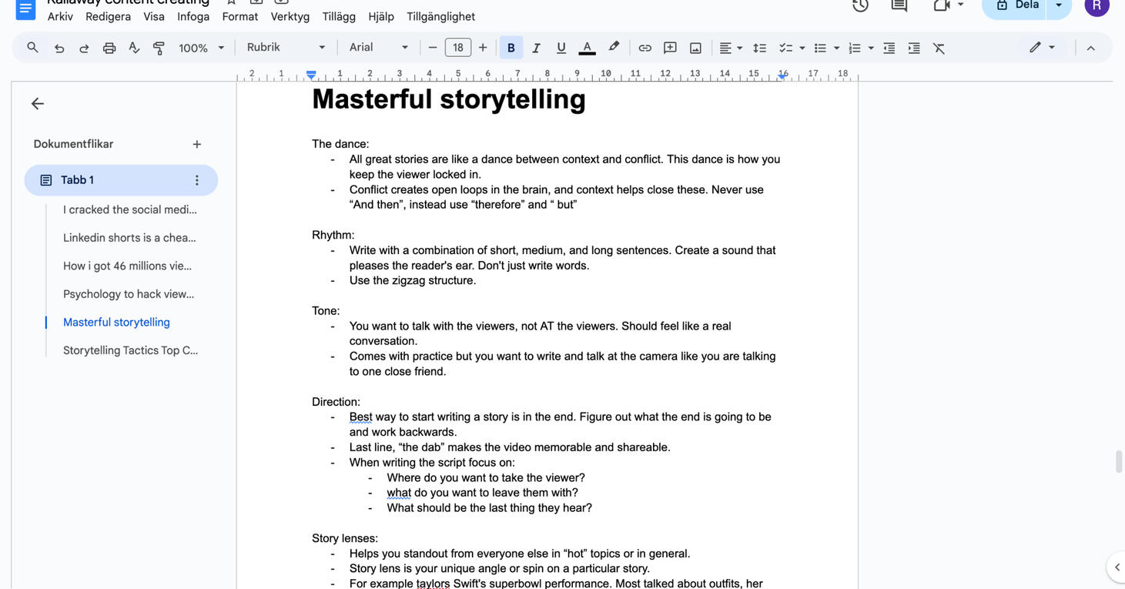The height and width of the screenshot is (589, 1125).
Task: Open the editing mode pencil dropdown
Action: pyautogui.click(x=1042, y=48)
